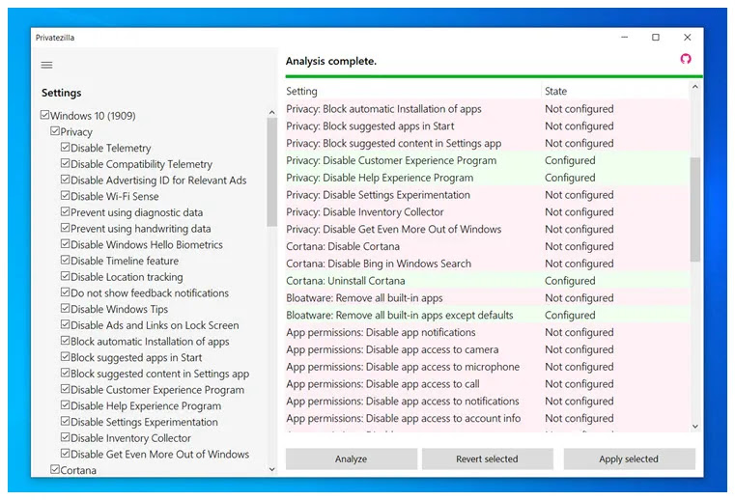
Task: Toggle Disable Settings Experimentation checkbox
Action: pyautogui.click(x=65, y=421)
